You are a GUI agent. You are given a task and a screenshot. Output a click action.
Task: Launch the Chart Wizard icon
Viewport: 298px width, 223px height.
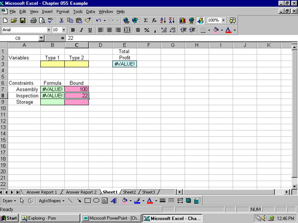tap(183, 20)
